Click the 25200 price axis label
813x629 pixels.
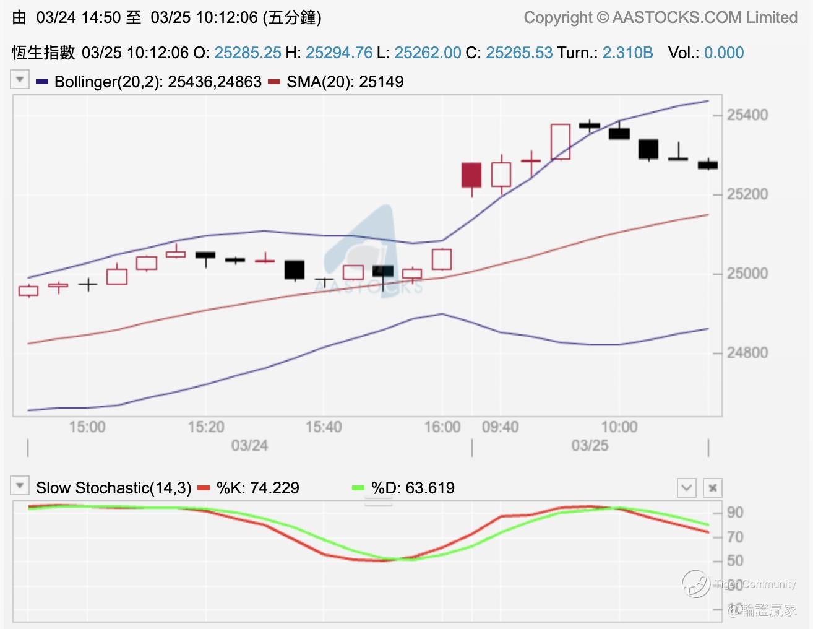click(x=747, y=194)
